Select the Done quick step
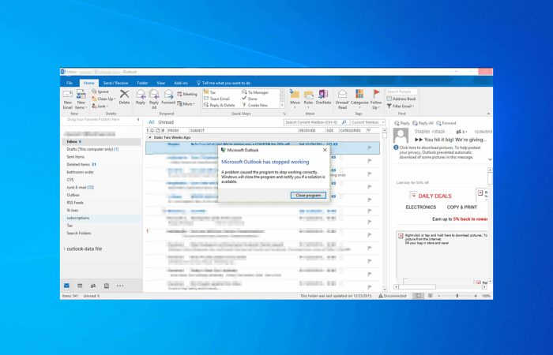The width and height of the screenshot is (553, 355). [x=250, y=99]
